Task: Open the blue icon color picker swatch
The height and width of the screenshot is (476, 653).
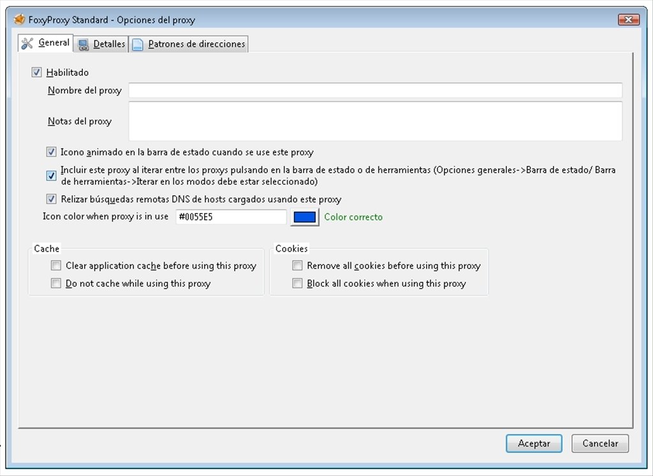Action: pos(305,217)
